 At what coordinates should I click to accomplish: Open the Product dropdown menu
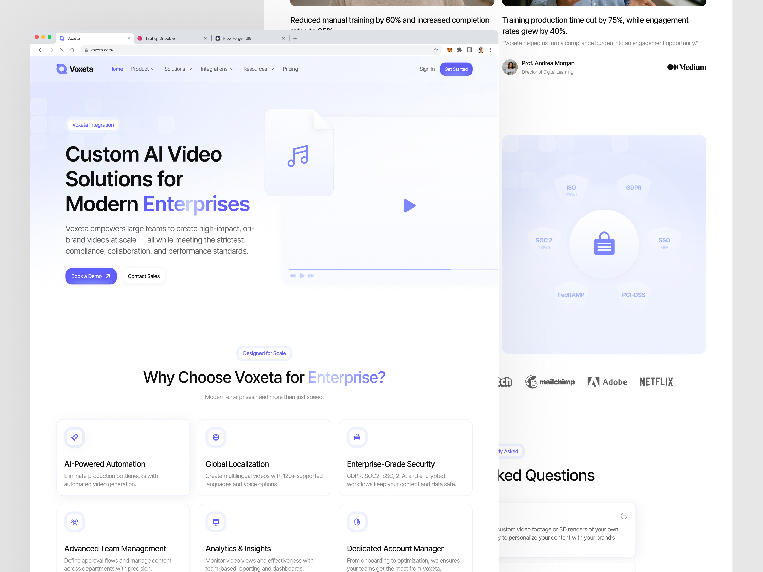143,69
